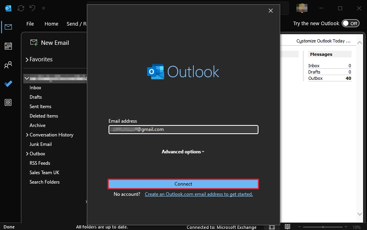Click the Email address input field
367x230 pixels.
click(x=183, y=129)
